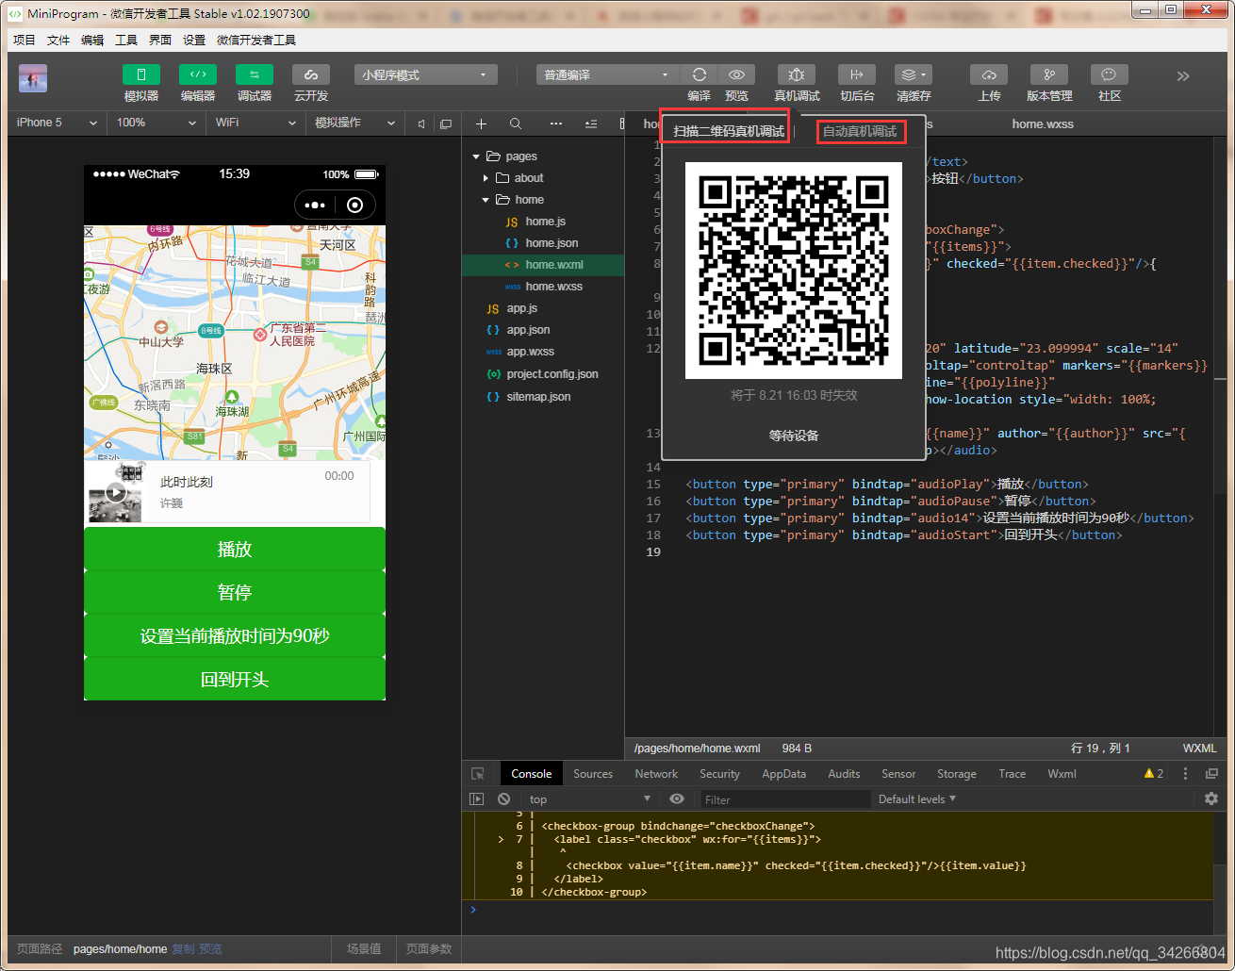
Task: Play the audio 此时此刻 in simulator
Action: coord(116,491)
